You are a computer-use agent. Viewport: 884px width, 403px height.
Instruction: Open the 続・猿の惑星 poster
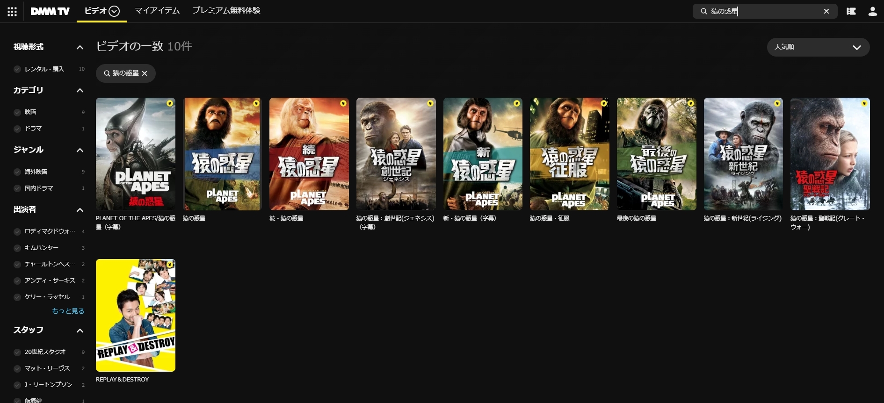309,154
